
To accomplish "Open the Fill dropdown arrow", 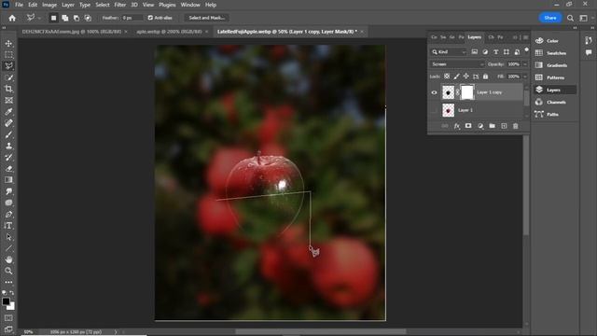I will pos(525,77).
